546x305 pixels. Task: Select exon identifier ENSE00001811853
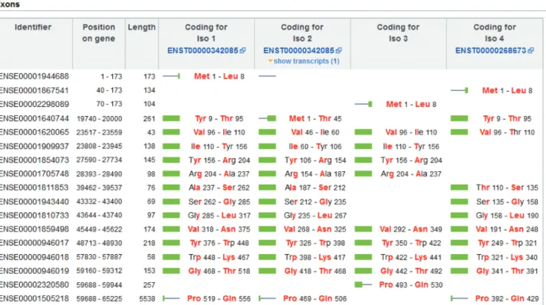(34, 188)
